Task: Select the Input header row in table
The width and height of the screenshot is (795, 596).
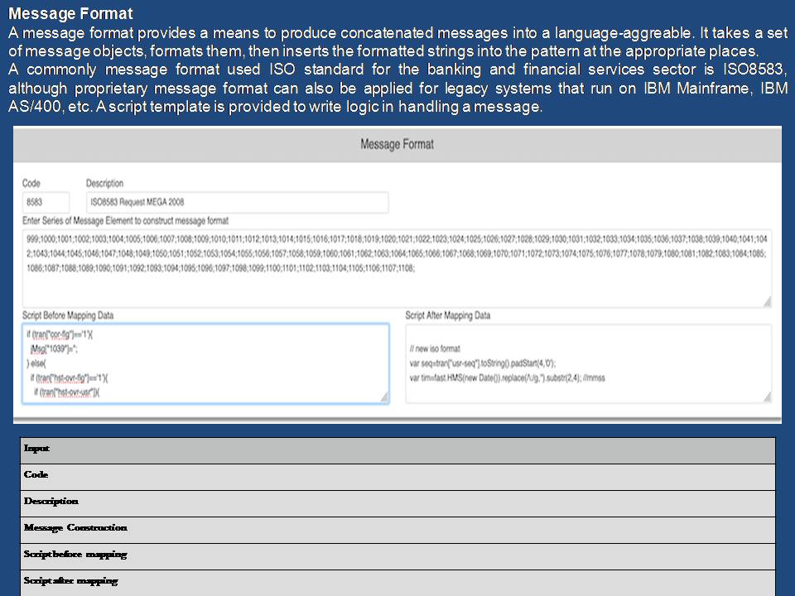Action: 397,449
